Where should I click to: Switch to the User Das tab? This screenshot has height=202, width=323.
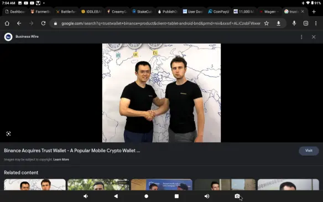coord(193,12)
